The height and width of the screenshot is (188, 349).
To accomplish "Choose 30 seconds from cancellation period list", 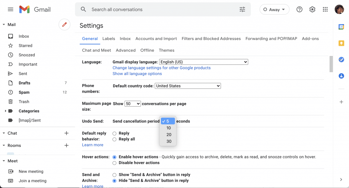I will 169,142.
